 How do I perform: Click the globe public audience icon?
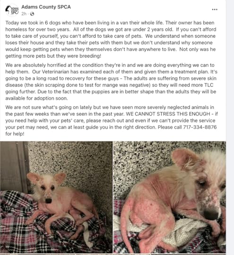[x=32, y=14]
